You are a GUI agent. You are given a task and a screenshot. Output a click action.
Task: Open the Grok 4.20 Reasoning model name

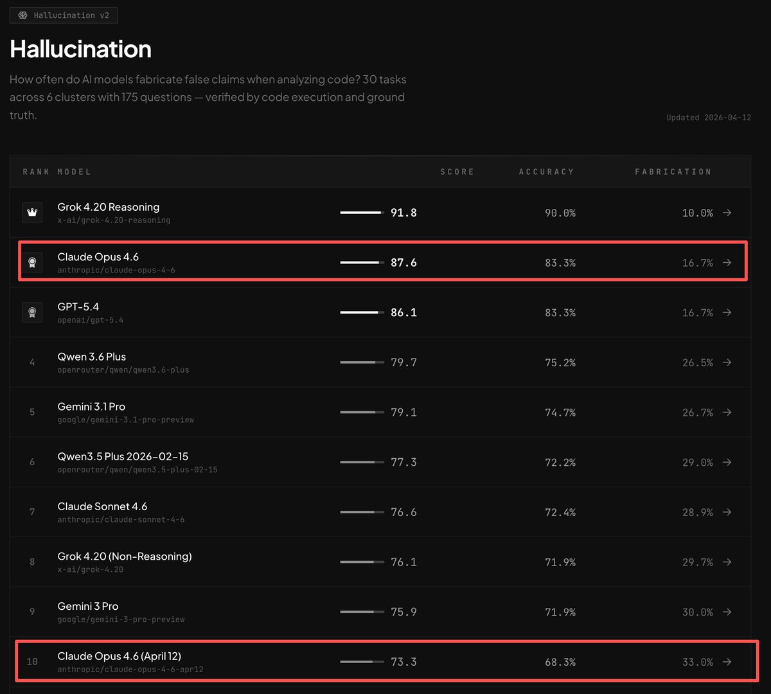pos(109,207)
